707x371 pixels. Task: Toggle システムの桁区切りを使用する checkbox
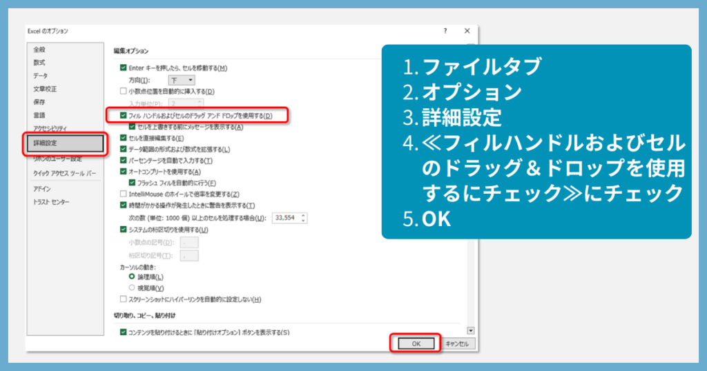pyautogui.click(x=124, y=230)
